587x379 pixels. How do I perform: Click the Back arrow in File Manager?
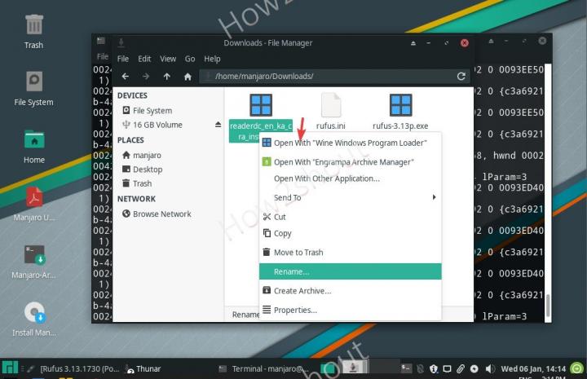point(125,76)
